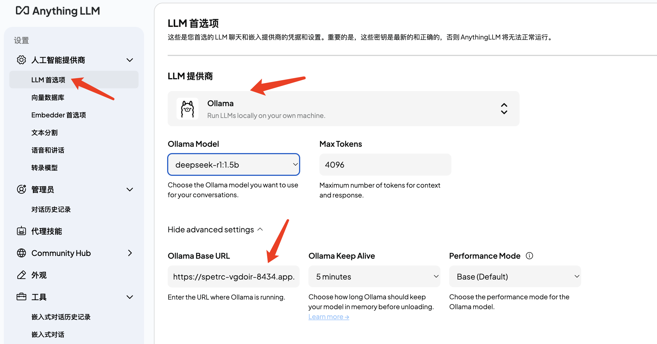Click the 人工智能提供商 section label
This screenshot has width=657, height=344.
click(x=58, y=60)
